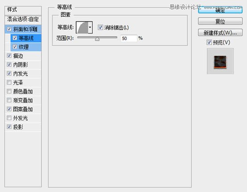Click the layer style preview thumbnail
The width and height of the screenshot is (247, 192).
pos(220,61)
